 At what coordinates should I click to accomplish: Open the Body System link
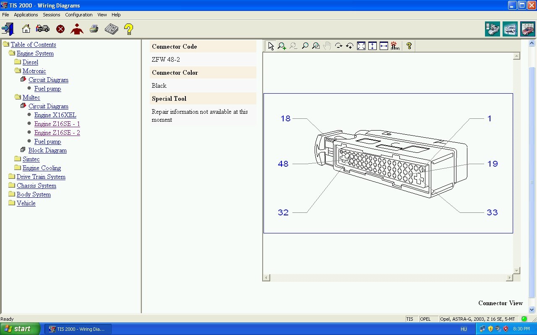(34, 194)
